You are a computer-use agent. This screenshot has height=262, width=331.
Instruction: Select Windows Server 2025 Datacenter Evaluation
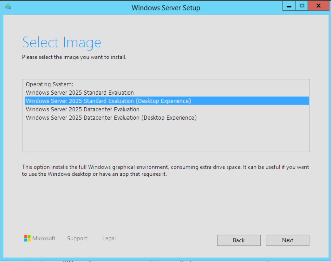(82, 109)
